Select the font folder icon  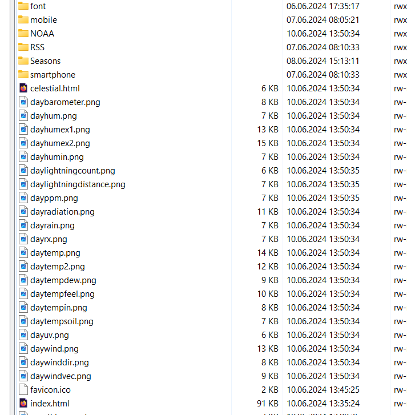(23, 6)
